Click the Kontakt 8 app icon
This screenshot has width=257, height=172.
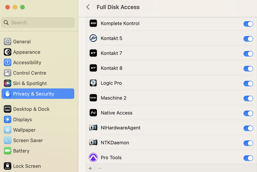[x=93, y=68]
